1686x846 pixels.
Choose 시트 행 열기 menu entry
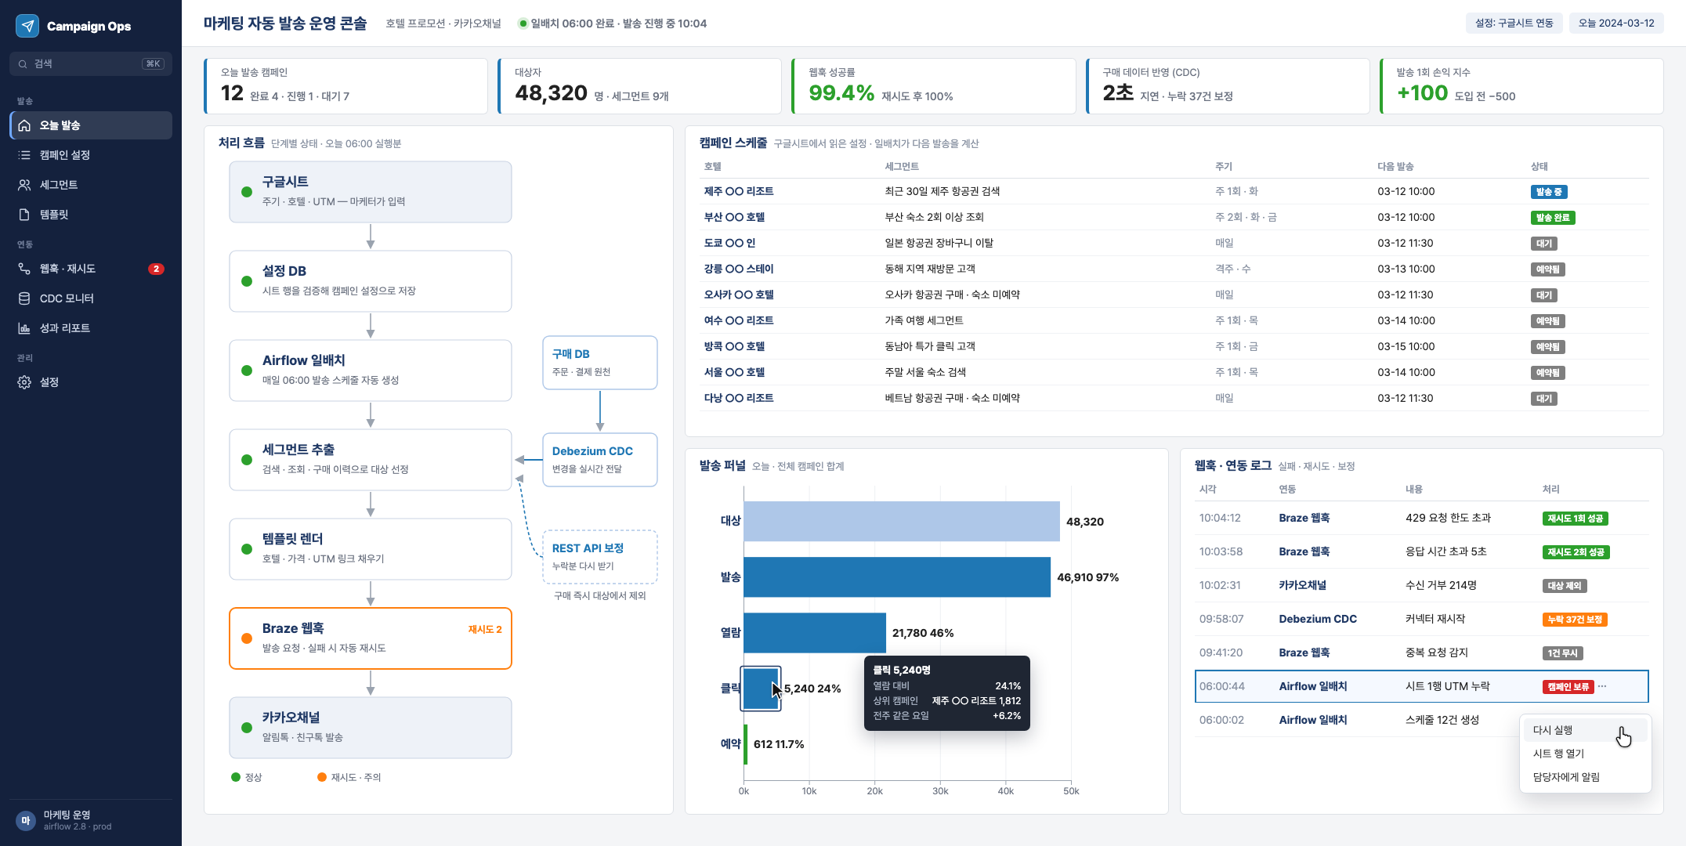click(1584, 754)
